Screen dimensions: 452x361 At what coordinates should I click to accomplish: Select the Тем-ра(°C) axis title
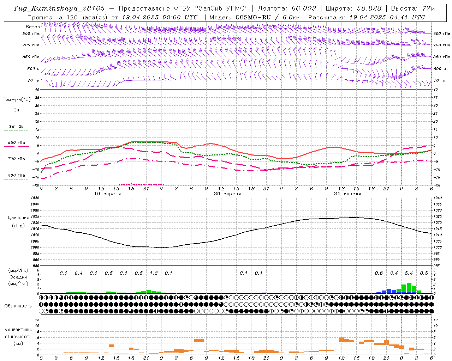[x=17, y=100]
